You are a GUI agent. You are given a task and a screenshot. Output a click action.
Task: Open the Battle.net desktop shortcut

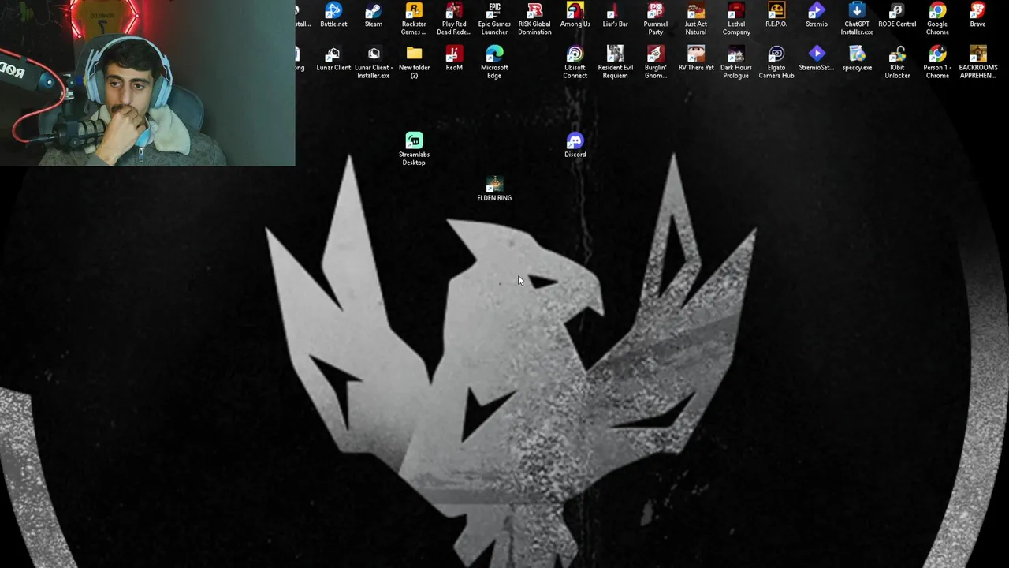pyautogui.click(x=333, y=16)
